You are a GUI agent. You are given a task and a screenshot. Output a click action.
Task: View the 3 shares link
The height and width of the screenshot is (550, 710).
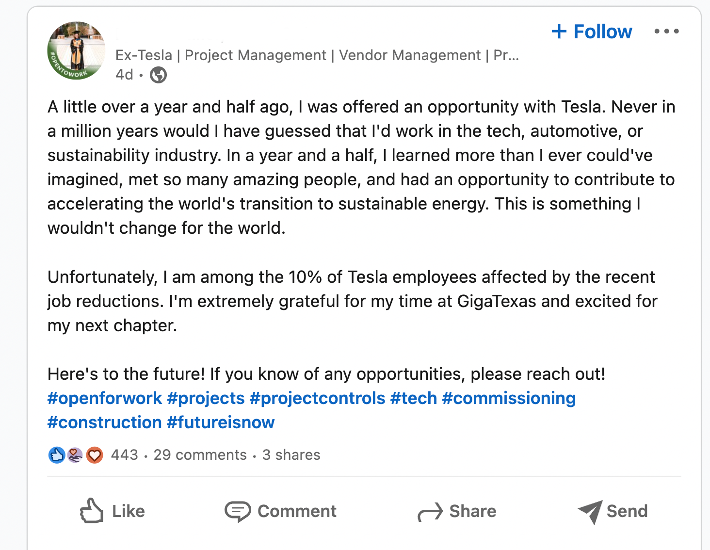click(291, 455)
